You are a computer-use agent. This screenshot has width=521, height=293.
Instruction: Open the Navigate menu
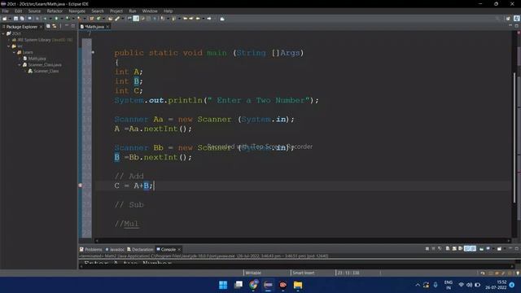(77, 11)
